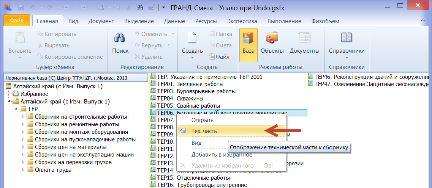Open the Отменить dropdown arrow
This screenshot has height=188, width=432.
(x=173, y=34)
